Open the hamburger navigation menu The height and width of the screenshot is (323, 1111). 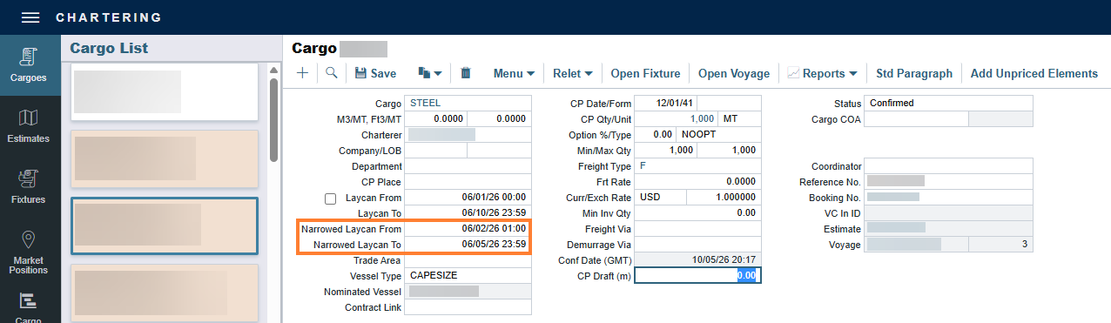click(x=30, y=17)
